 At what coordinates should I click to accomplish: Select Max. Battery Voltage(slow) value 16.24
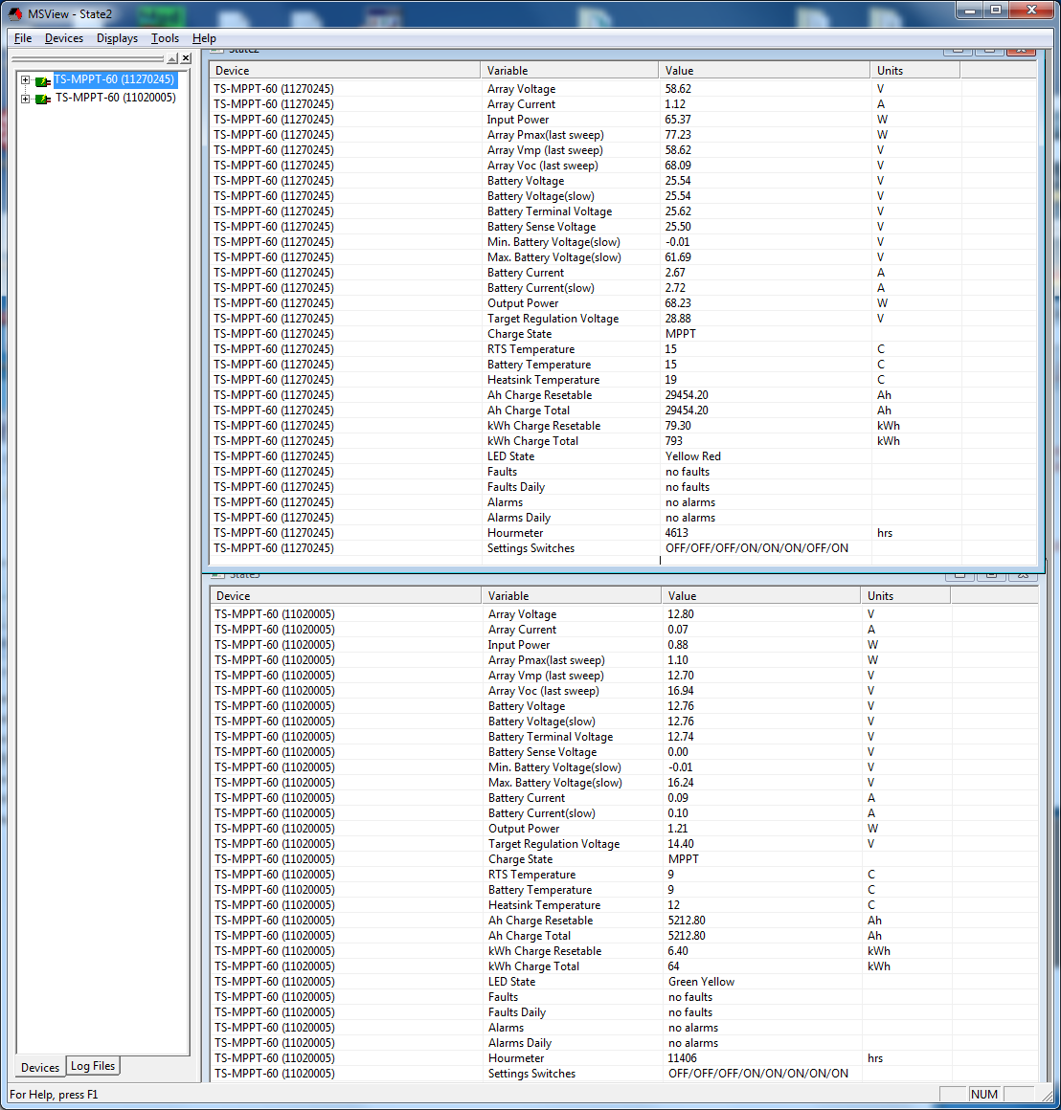pos(681,783)
